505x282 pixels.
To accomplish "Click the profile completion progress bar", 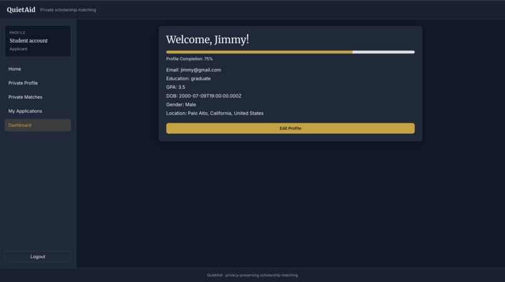I will pyautogui.click(x=290, y=52).
